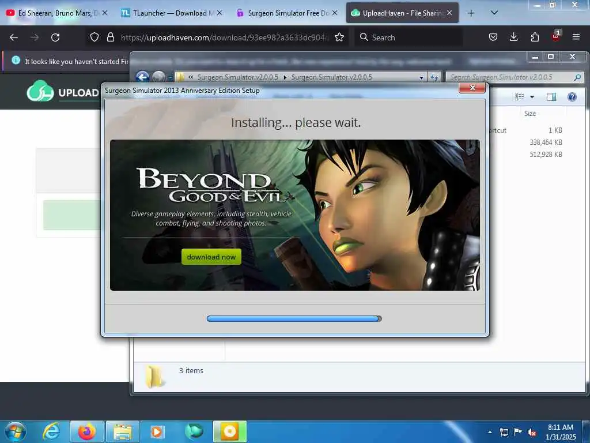Click the Explorer refresh button
Image resolution: width=590 pixels, height=443 pixels.
coord(434,77)
